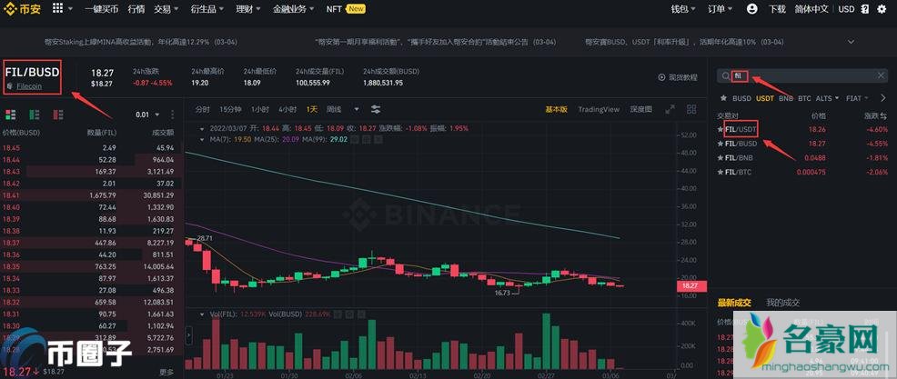Image resolution: width=897 pixels, height=379 pixels.
Task: Open the 理财 earn dropdown
Action: (x=248, y=9)
